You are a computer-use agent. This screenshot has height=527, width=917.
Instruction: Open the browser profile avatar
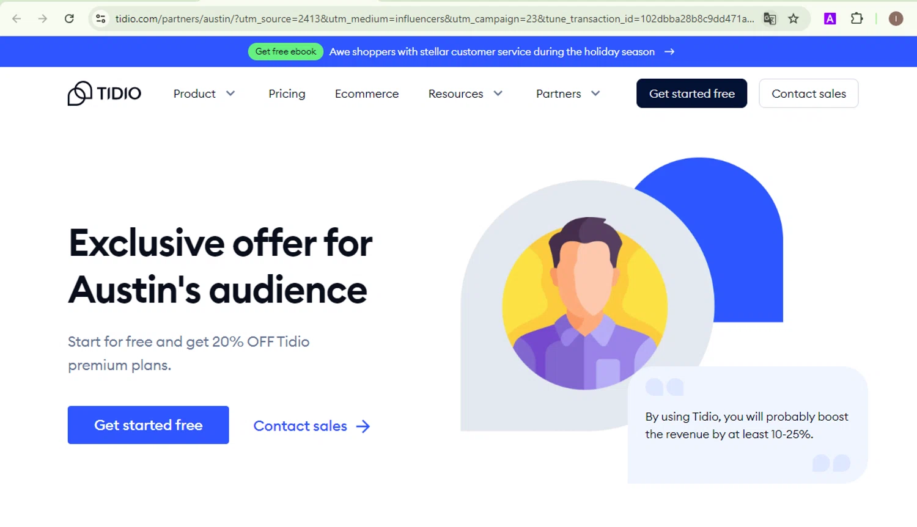coord(896,19)
